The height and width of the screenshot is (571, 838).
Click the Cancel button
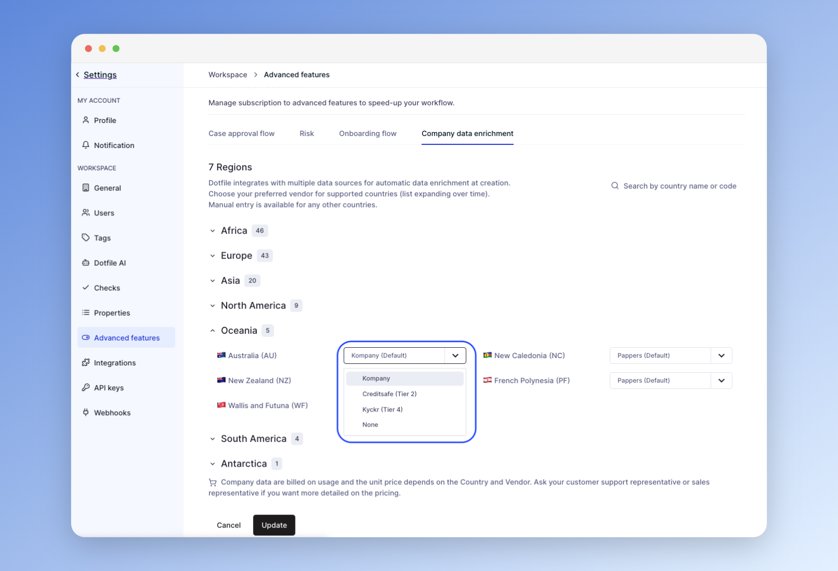(229, 525)
